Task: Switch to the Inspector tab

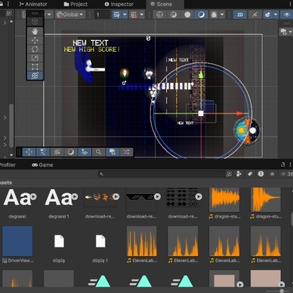Action: pos(119,4)
